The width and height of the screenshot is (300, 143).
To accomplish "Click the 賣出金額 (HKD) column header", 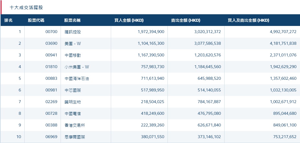I will tap(186, 20).
